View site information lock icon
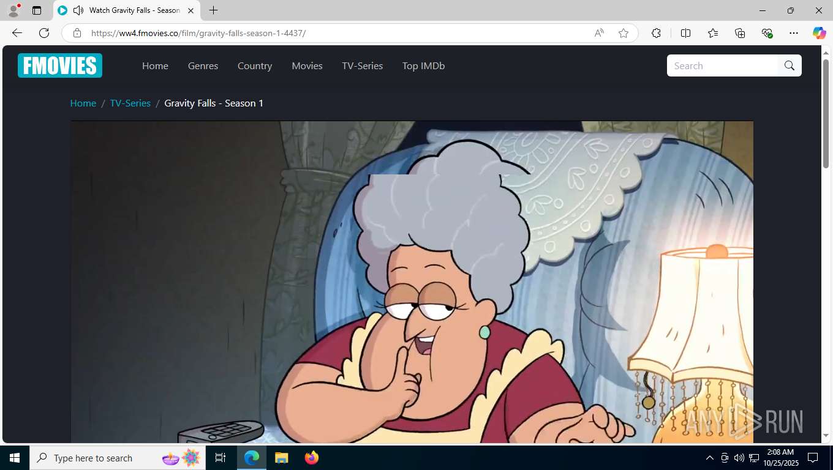 77,33
